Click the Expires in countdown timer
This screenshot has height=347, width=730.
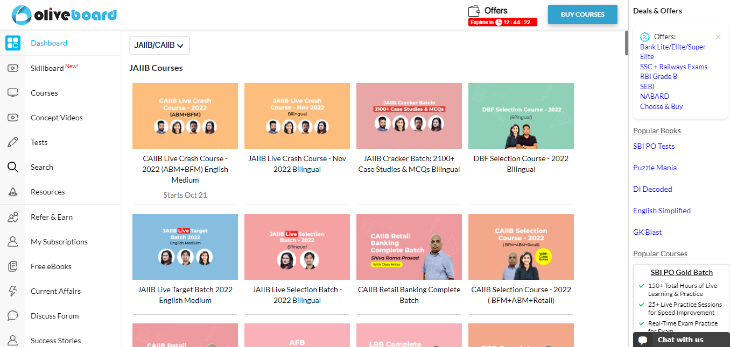503,22
